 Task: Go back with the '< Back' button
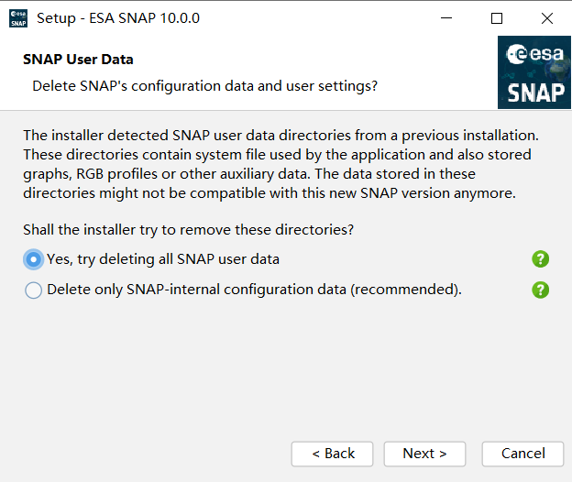[x=333, y=454]
